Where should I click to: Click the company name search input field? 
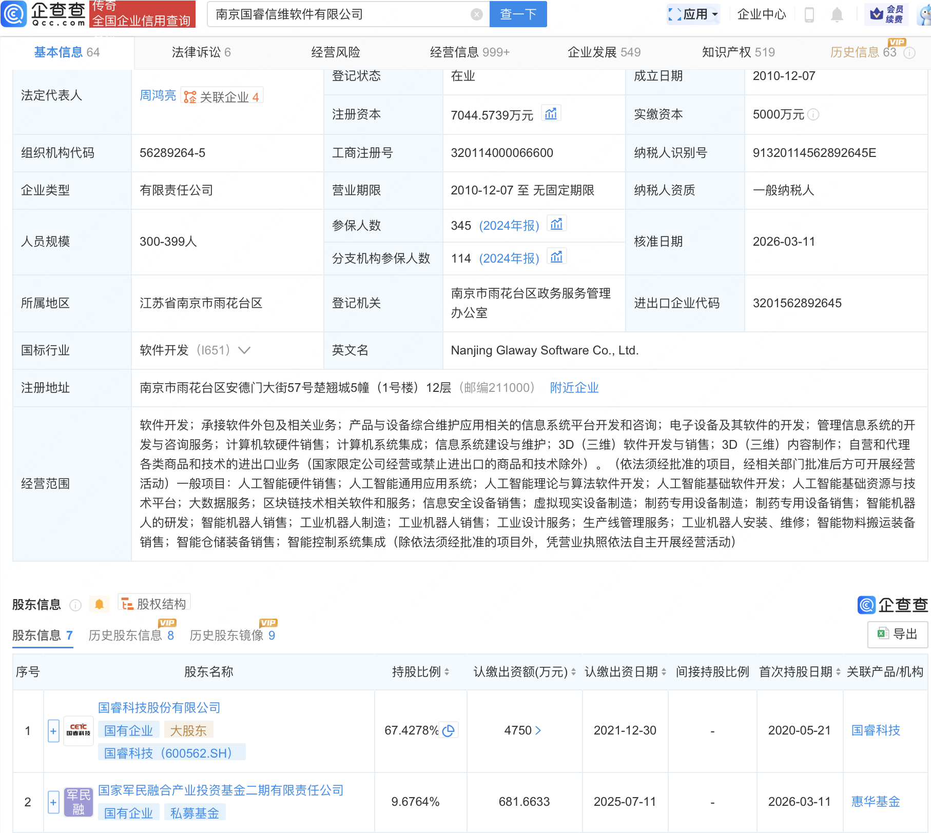tap(339, 14)
